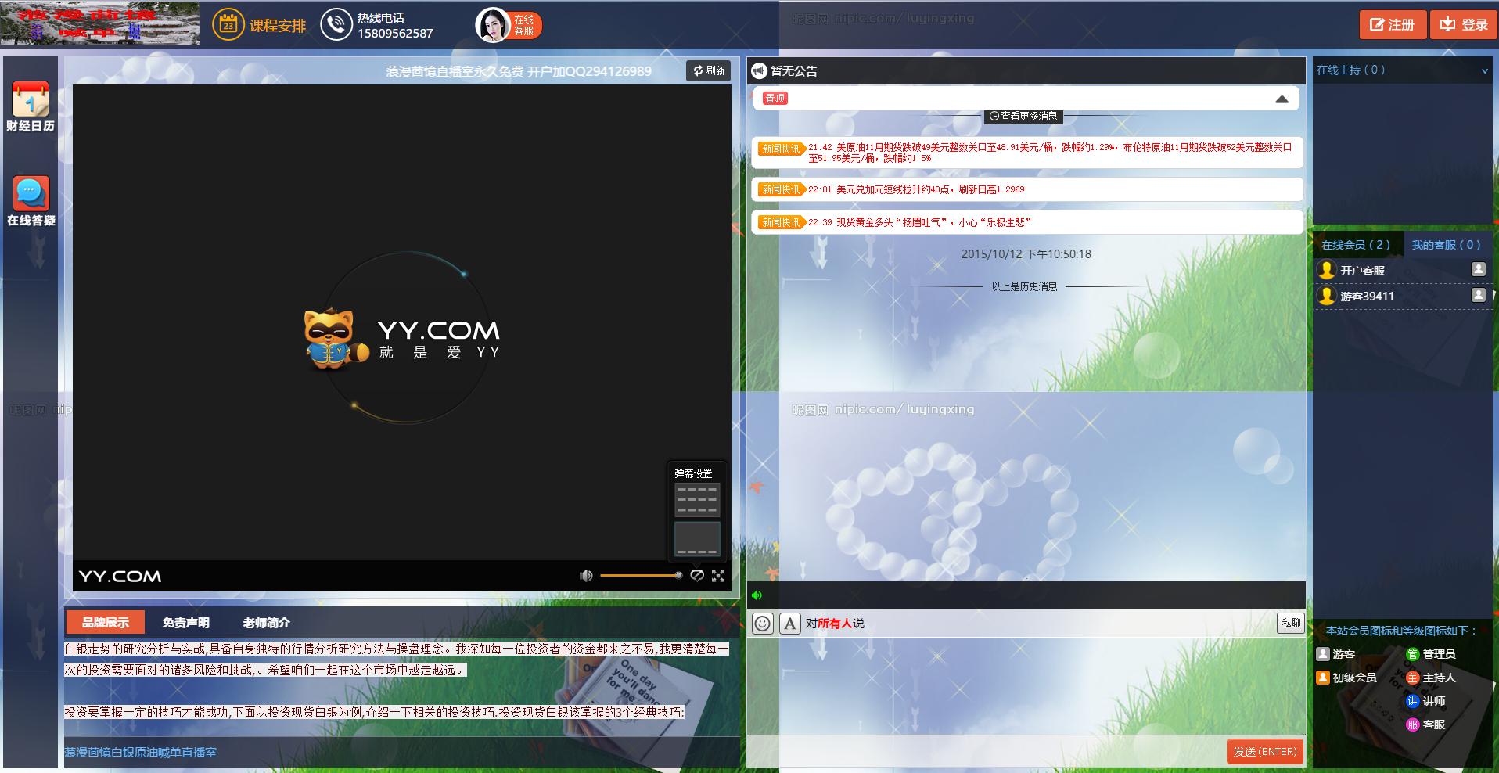Open the 浪漫茼憶白银原油喊单直播室 link
This screenshot has width=1499, height=773.
click(141, 752)
